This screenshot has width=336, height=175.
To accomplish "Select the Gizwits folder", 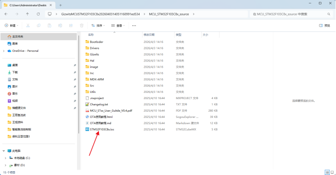I will click(x=92, y=54).
